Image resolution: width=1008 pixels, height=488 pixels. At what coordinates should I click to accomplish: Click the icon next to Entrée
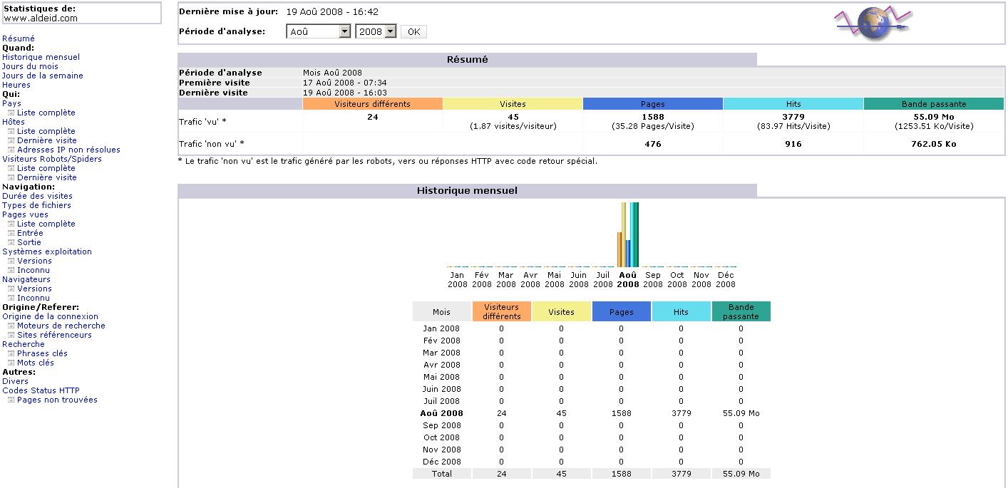click(11, 233)
